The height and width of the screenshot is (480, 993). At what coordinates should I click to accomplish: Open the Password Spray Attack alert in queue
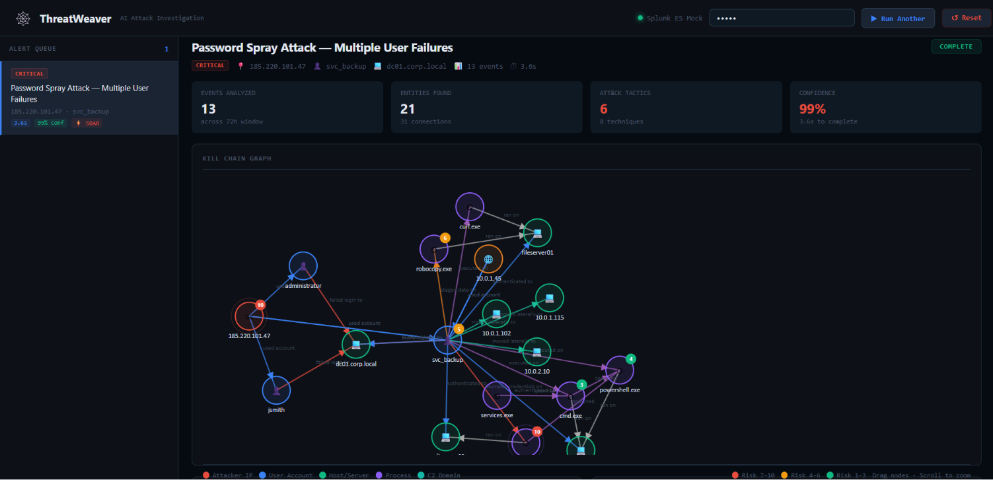point(89,98)
